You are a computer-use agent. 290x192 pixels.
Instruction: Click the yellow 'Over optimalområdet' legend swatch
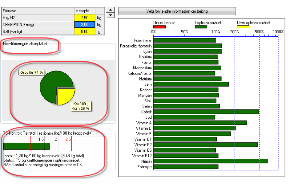coord(243,27)
